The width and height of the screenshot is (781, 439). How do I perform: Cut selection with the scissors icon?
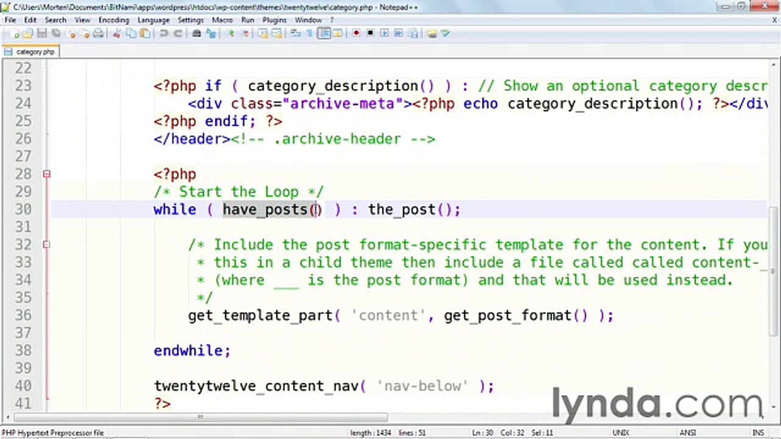click(117, 34)
